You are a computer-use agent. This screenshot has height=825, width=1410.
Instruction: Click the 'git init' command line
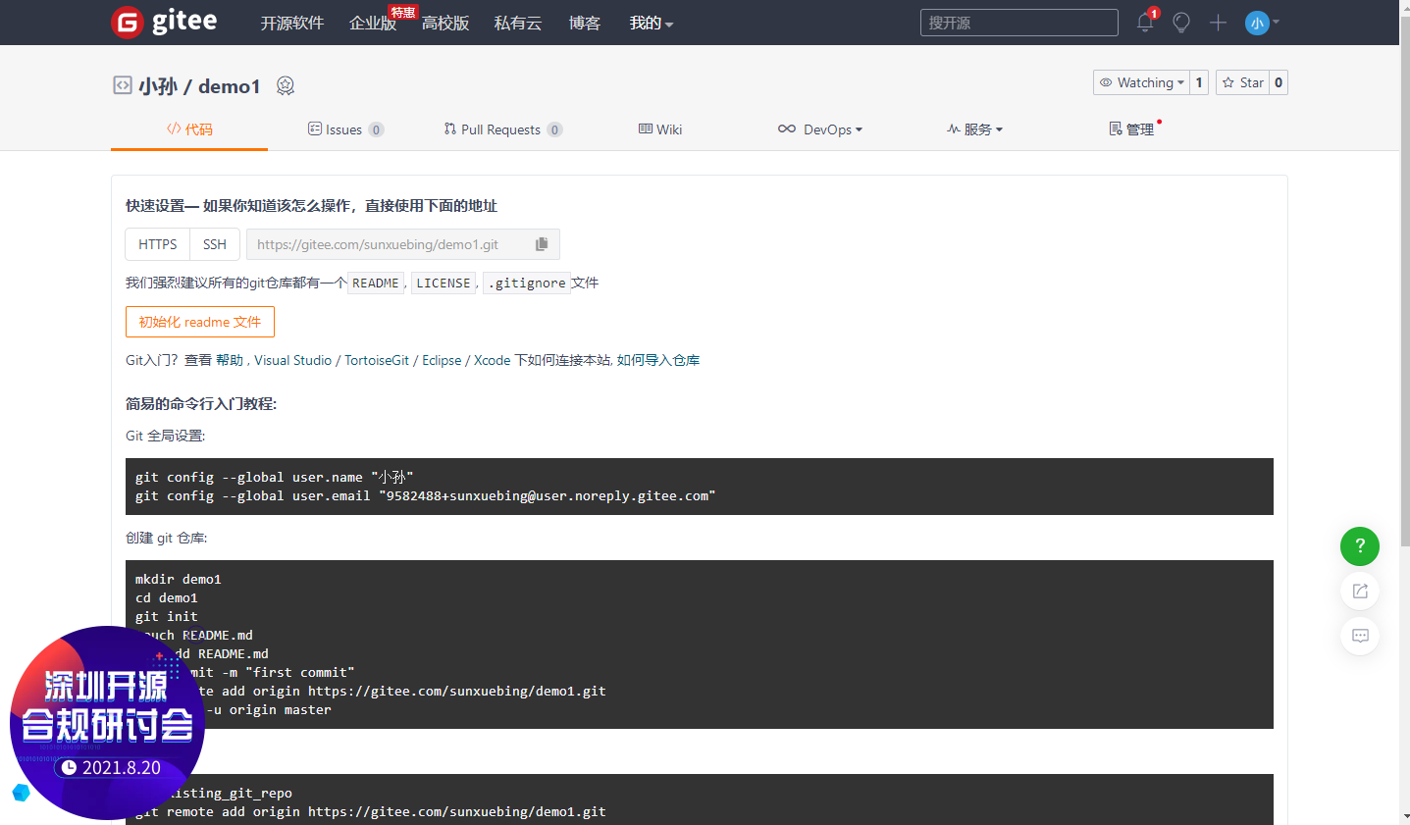pos(167,617)
